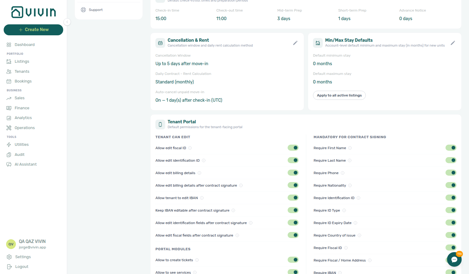This screenshot has width=469, height=274.
Task: Click the Settings gear icon
Action: (x=9, y=257)
